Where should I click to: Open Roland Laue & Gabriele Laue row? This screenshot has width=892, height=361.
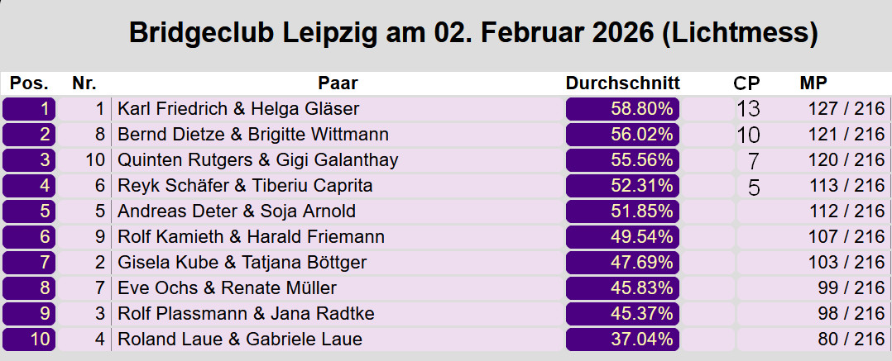tap(240, 339)
